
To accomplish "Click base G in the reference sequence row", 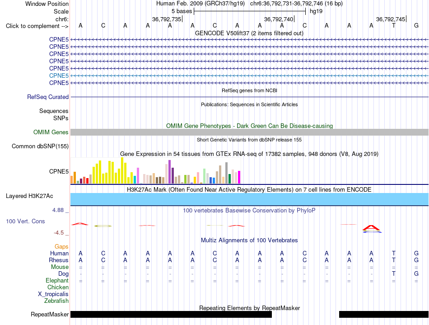I will (x=416, y=25).
